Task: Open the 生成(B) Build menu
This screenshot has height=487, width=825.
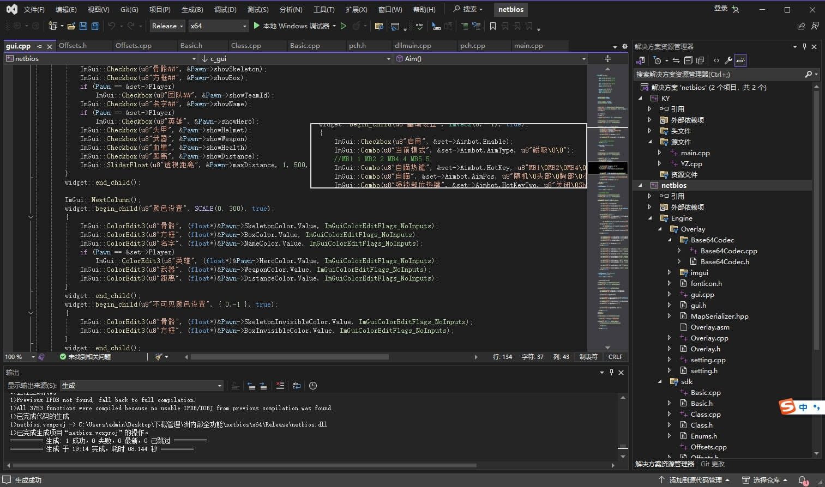Action: pos(192,9)
